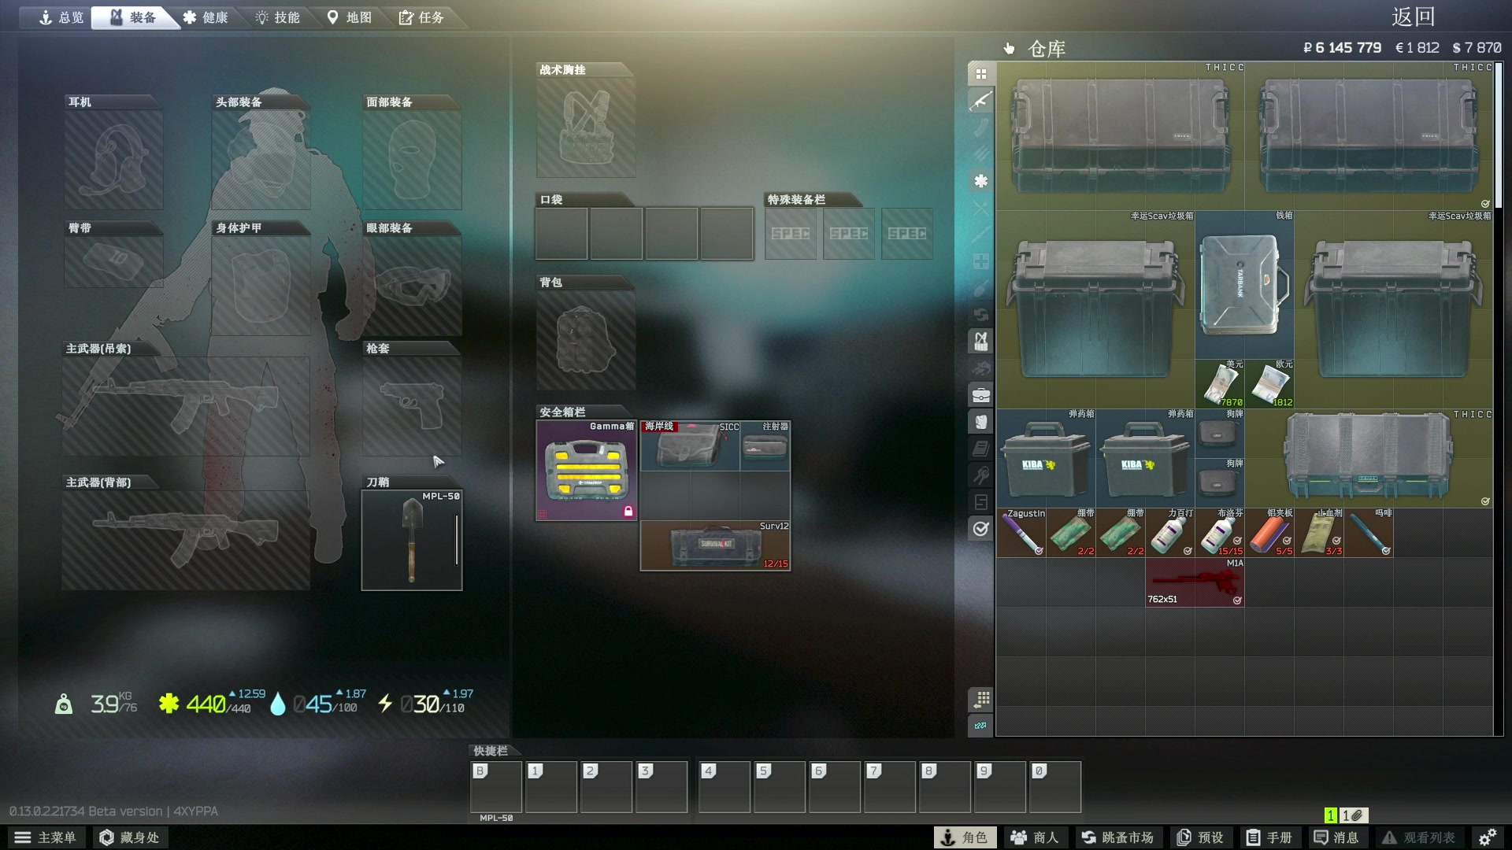Select the 欧元 1812 euro stack
This screenshot has height=850, width=1512.
point(1269,384)
